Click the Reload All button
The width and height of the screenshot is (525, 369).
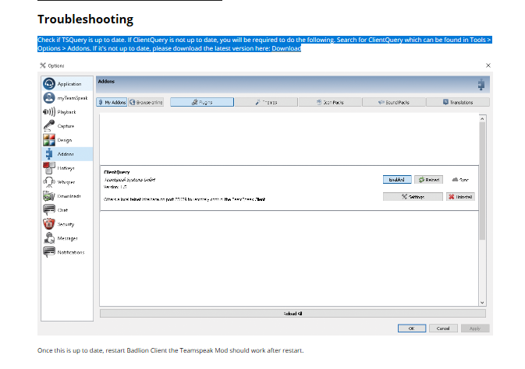tap(293, 314)
